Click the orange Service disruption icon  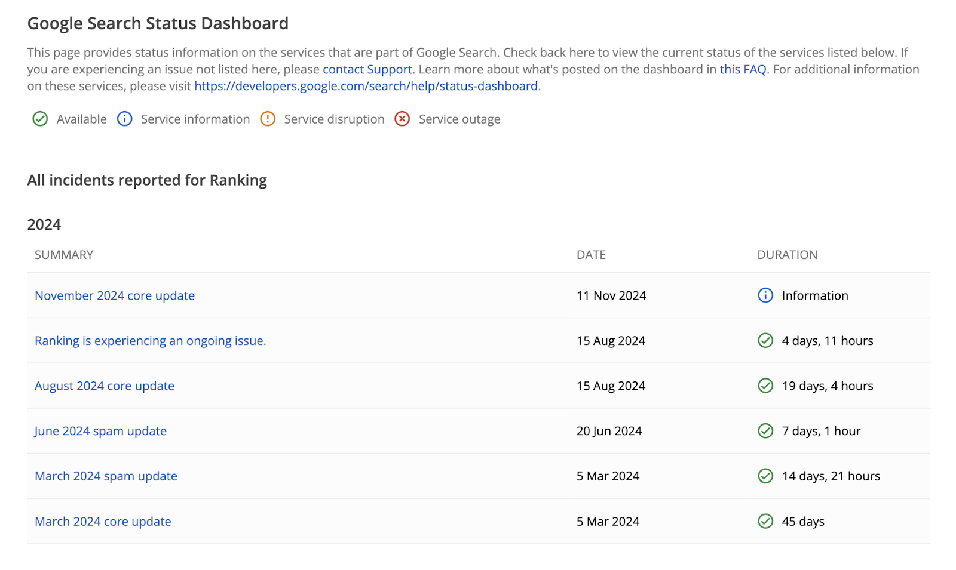coord(268,119)
